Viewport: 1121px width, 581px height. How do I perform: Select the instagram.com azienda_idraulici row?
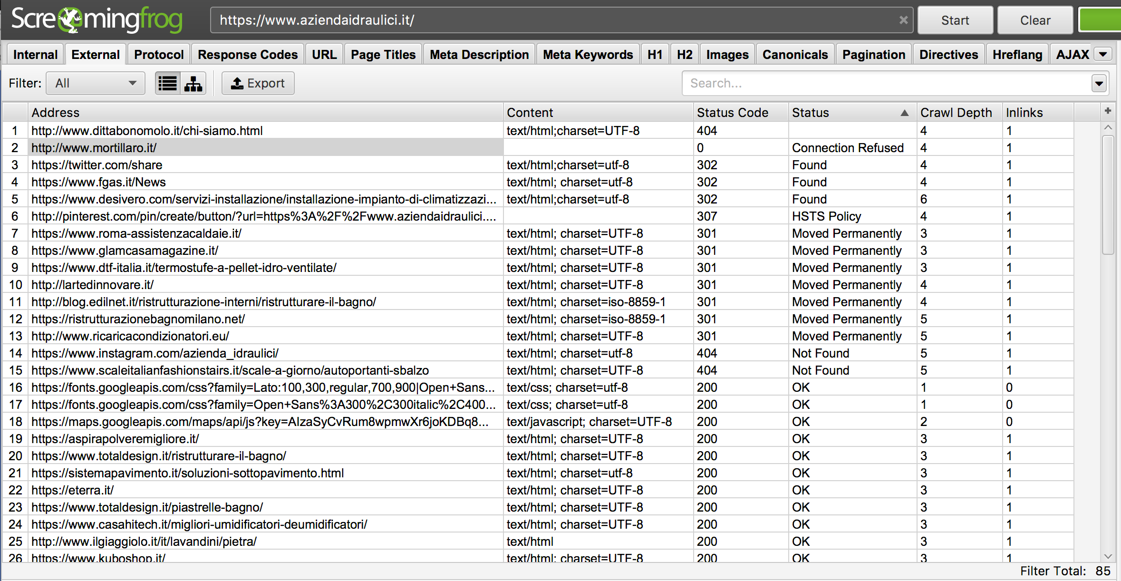(538, 353)
